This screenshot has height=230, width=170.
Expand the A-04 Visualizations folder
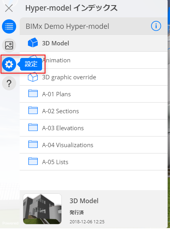(94, 145)
